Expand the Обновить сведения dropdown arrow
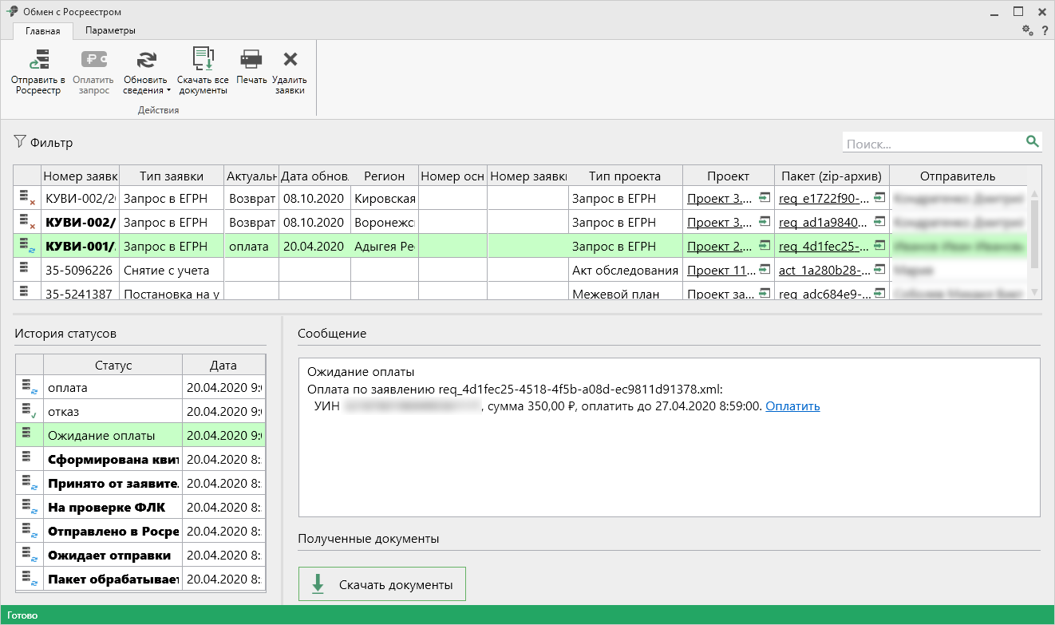The image size is (1055, 625). [168, 90]
